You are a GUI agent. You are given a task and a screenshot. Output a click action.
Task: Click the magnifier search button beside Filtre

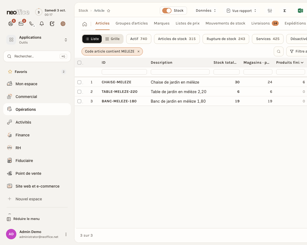(x=278, y=51)
